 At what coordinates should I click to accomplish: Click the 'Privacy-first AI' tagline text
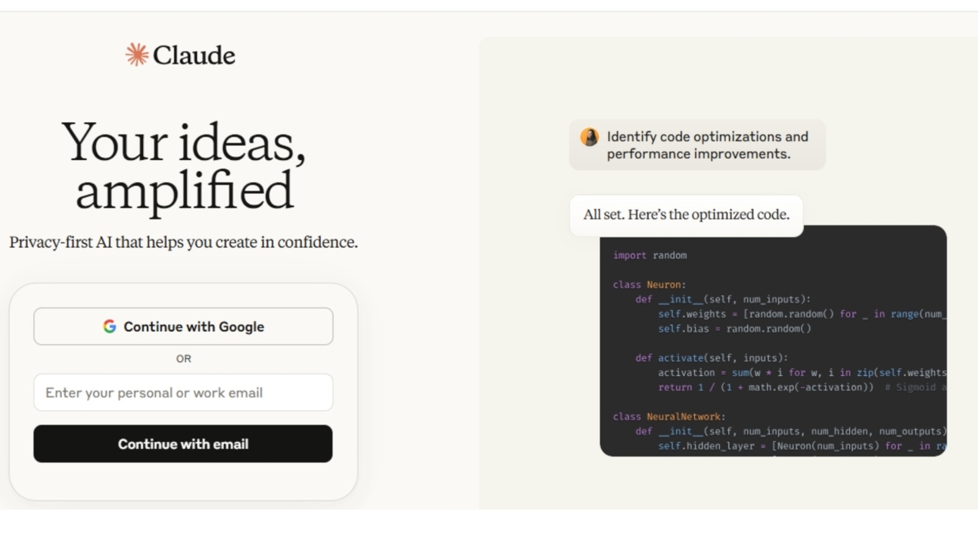(x=183, y=242)
